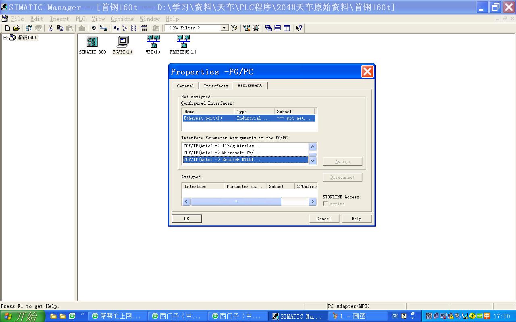Click the taskbar clock showing 17:50
This screenshot has height=322, width=516.
[x=501, y=316]
